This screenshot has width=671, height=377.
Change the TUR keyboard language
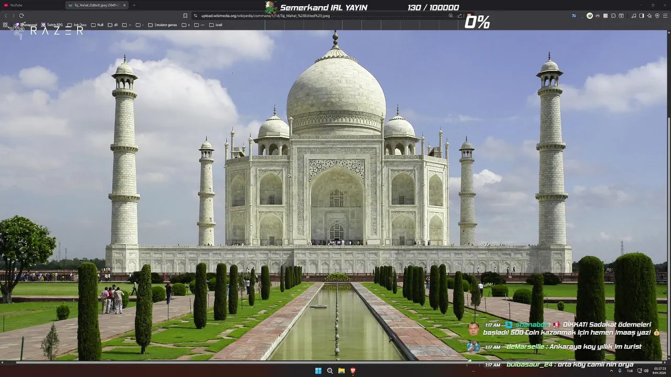[x=630, y=371]
